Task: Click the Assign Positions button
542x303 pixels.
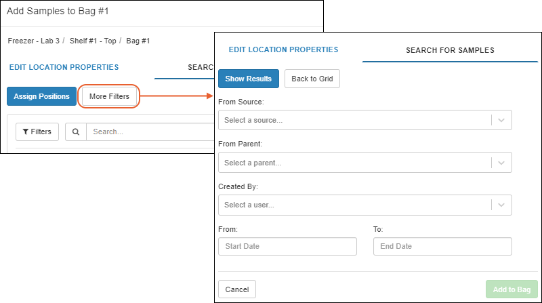Action: (x=41, y=96)
